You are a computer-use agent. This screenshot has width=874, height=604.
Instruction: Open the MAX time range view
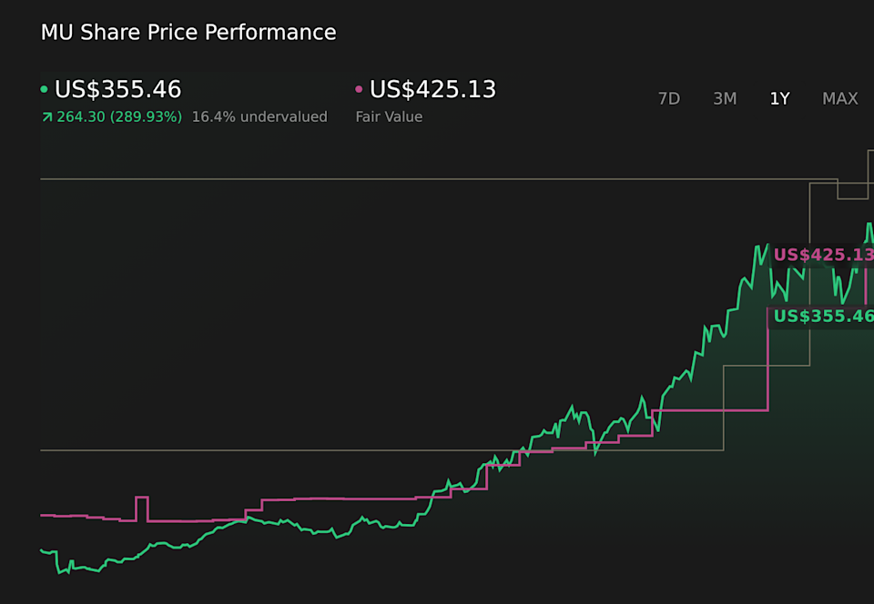click(x=839, y=98)
